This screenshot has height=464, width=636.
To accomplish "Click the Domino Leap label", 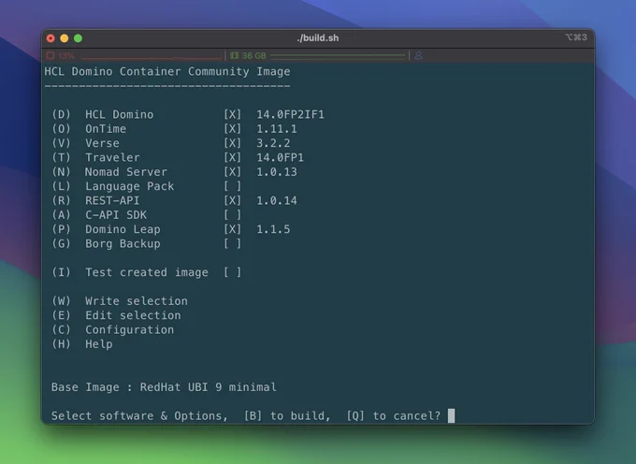I will click(x=123, y=229).
